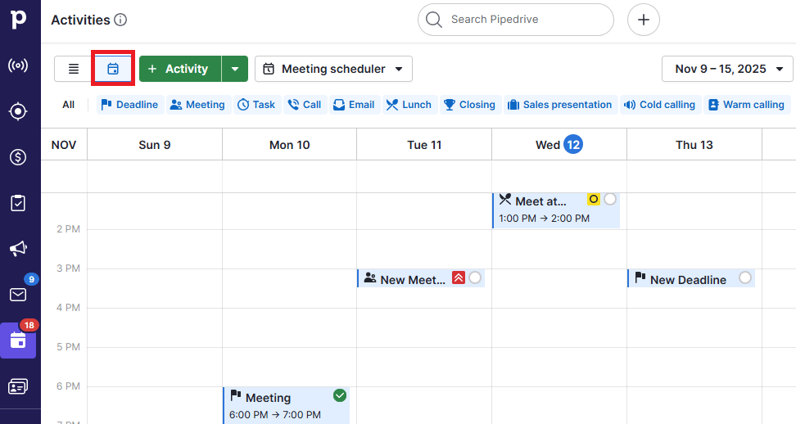This screenshot has width=796, height=424.
Task: Click the activities badge showing 18
Action: click(x=29, y=325)
